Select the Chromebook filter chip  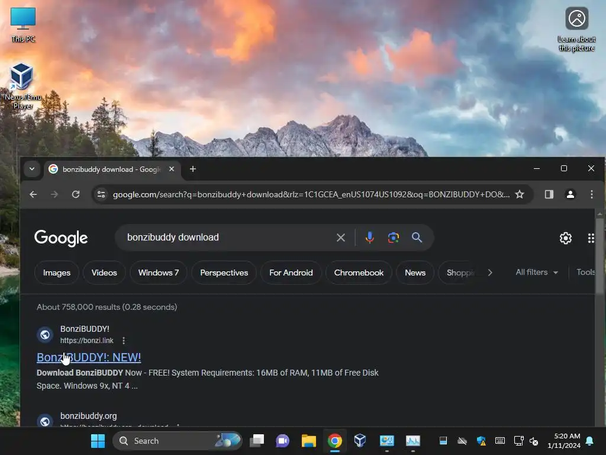coord(359,273)
